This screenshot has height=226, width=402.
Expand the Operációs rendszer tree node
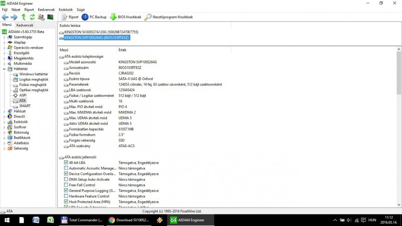pos(4,48)
